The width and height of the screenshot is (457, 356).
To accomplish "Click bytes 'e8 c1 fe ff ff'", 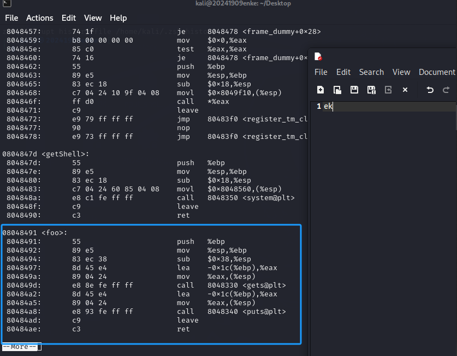I will tap(103, 198).
